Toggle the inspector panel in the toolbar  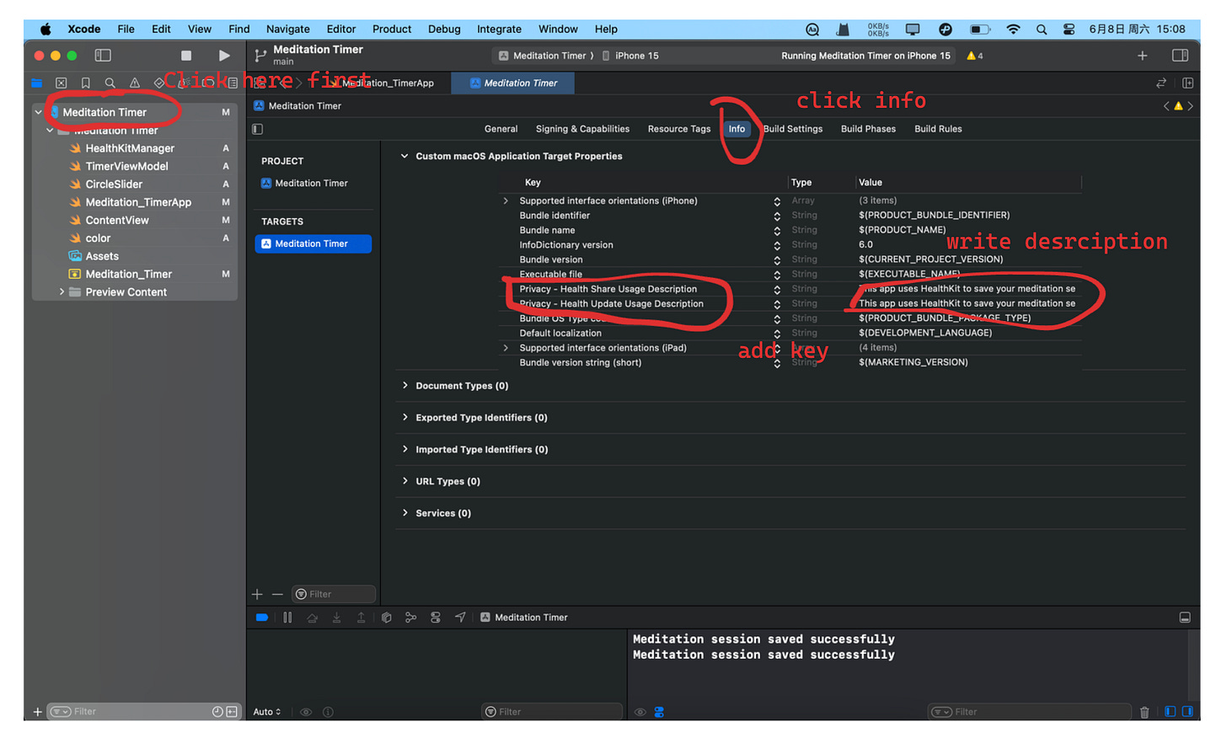click(x=1180, y=56)
